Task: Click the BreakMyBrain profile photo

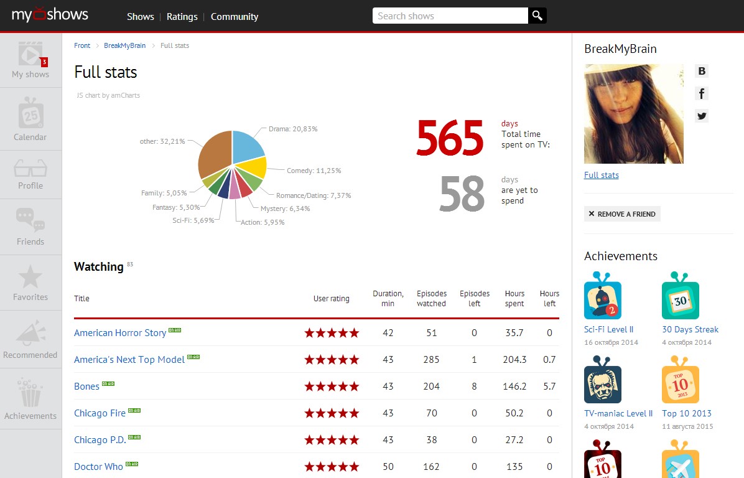Action: [x=633, y=114]
